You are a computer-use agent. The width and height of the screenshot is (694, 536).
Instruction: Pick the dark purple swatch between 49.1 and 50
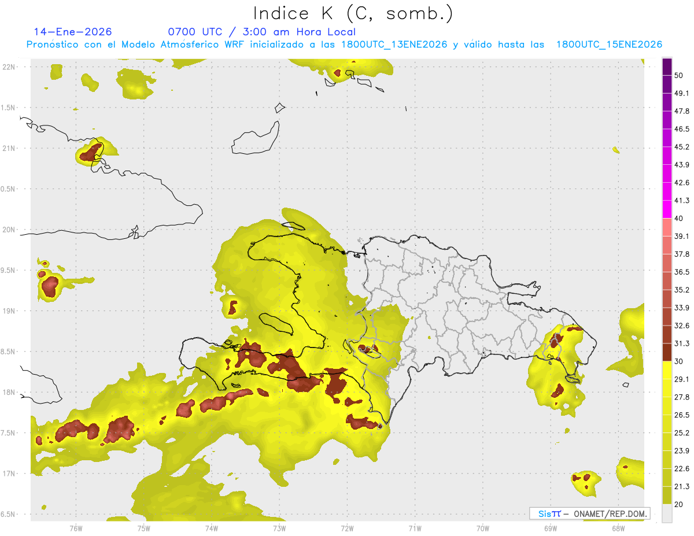(667, 84)
